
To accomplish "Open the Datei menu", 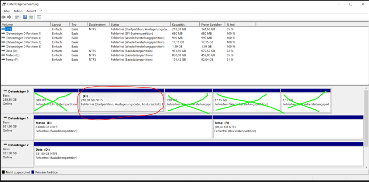I will coord(6,11).
